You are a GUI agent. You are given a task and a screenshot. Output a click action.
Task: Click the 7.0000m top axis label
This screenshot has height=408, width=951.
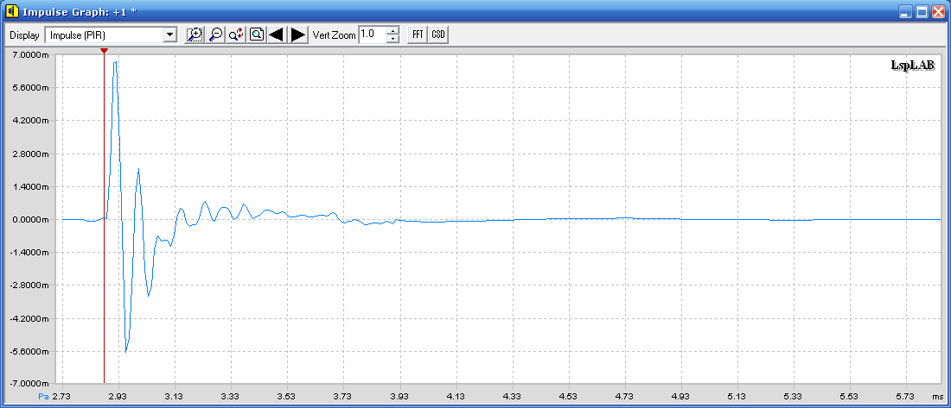pos(31,55)
